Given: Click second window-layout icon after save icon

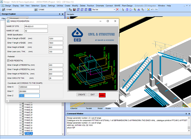Looking at the screenshot, I should (x=82, y=10).
